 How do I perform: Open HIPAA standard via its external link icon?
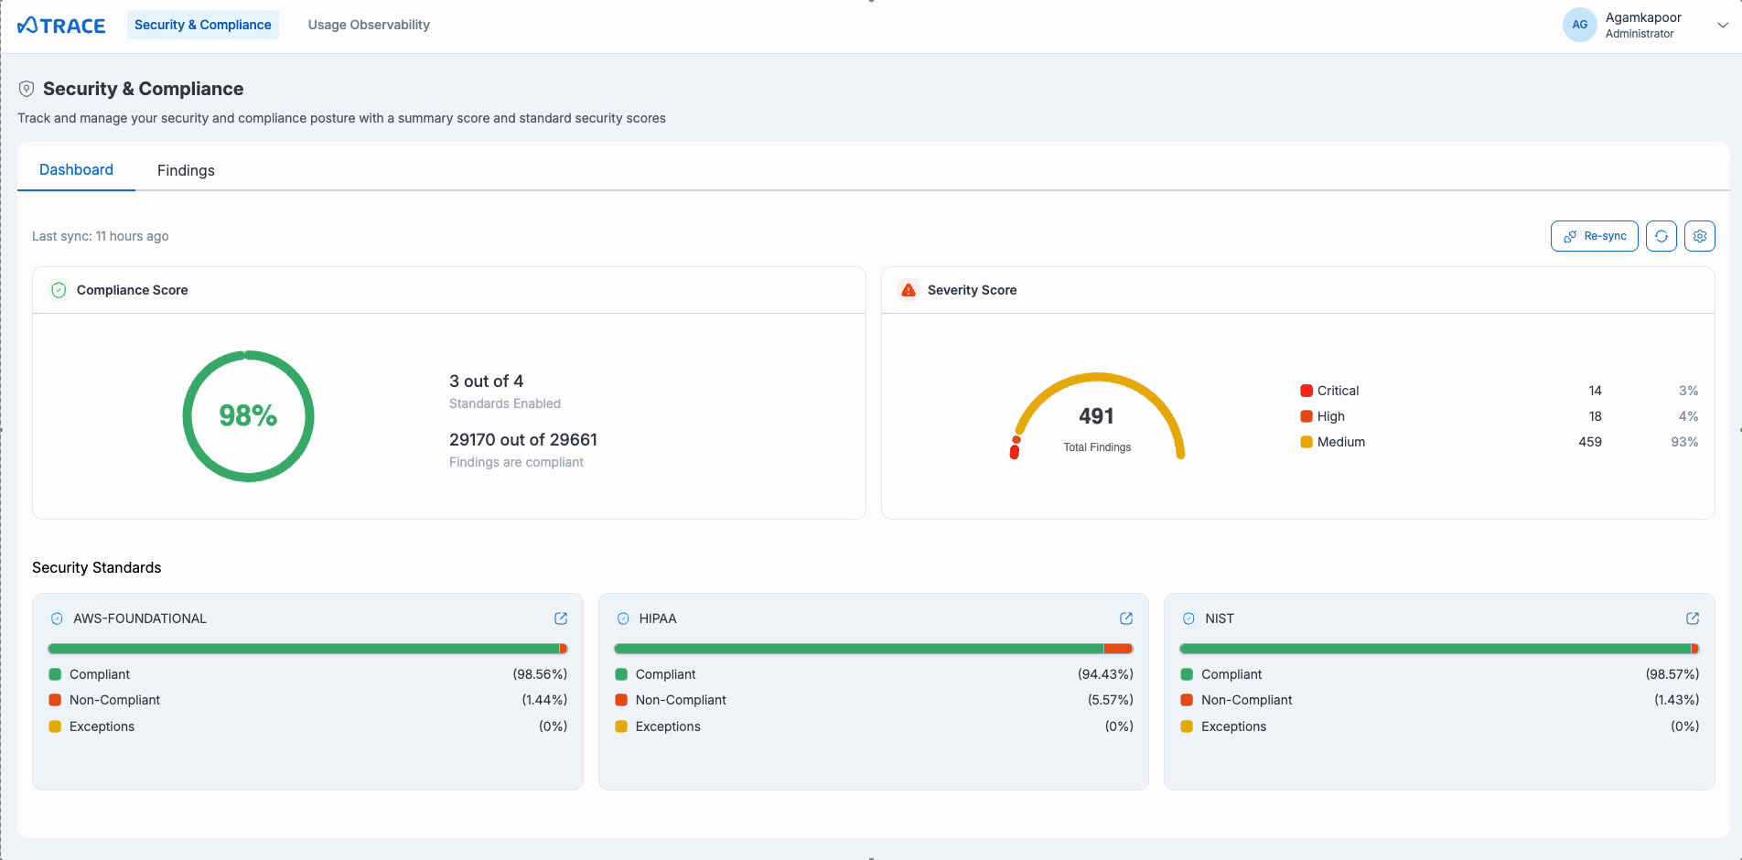(1126, 618)
